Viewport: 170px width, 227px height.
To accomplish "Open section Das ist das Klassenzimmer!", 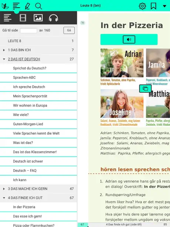I will tap(38, 152).
